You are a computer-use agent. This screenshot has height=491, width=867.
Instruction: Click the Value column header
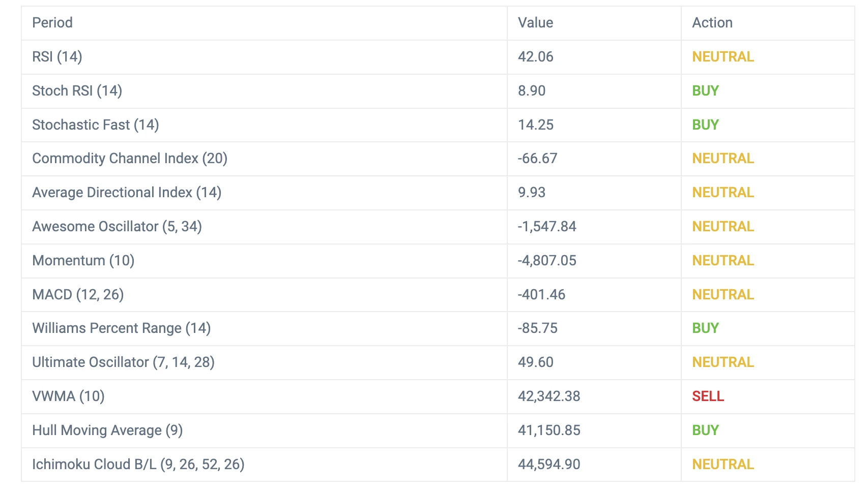[535, 23]
